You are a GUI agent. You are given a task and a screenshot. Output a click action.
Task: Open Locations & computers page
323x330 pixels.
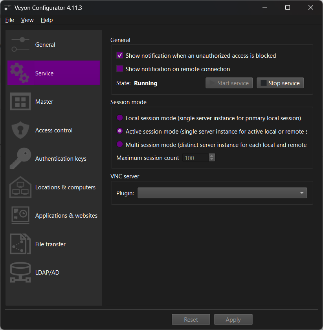click(54, 187)
